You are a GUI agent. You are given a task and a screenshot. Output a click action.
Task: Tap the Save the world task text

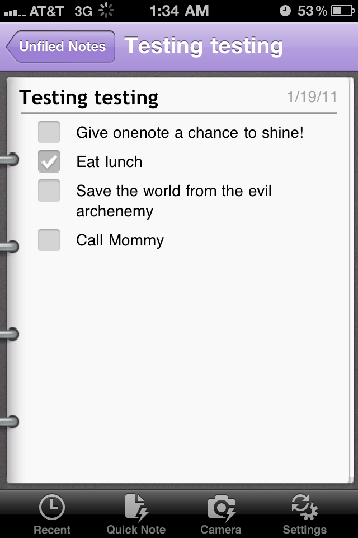[x=173, y=201]
